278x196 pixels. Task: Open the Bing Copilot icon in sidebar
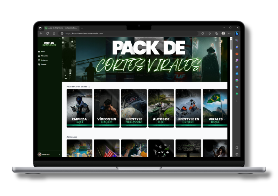237,34
